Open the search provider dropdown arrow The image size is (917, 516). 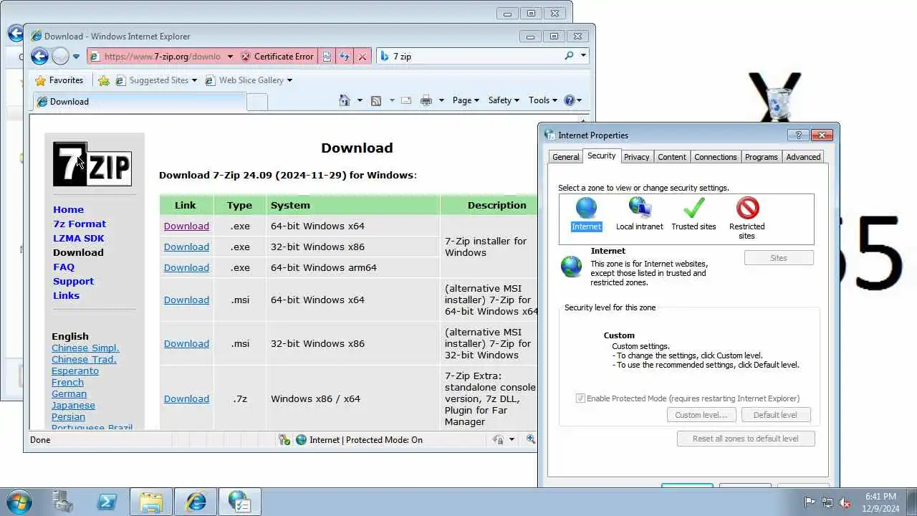583,56
